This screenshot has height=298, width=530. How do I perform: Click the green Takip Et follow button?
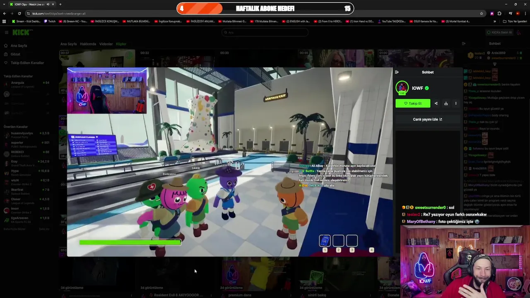point(413,103)
